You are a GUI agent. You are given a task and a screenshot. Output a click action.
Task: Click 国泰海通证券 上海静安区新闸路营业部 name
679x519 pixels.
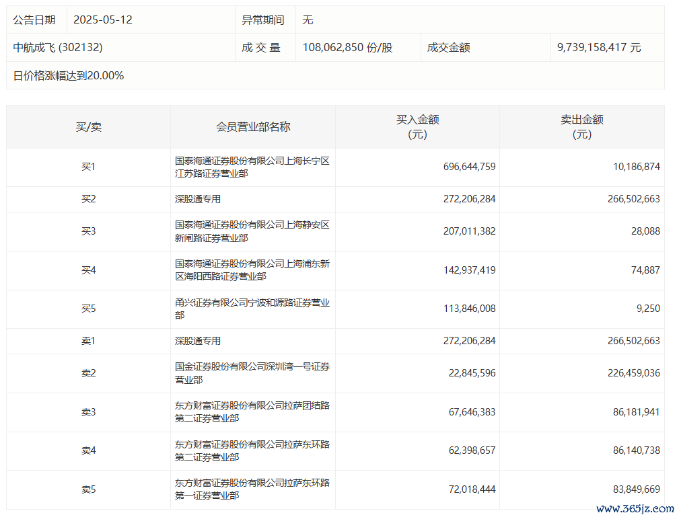pyautogui.click(x=252, y=231)
